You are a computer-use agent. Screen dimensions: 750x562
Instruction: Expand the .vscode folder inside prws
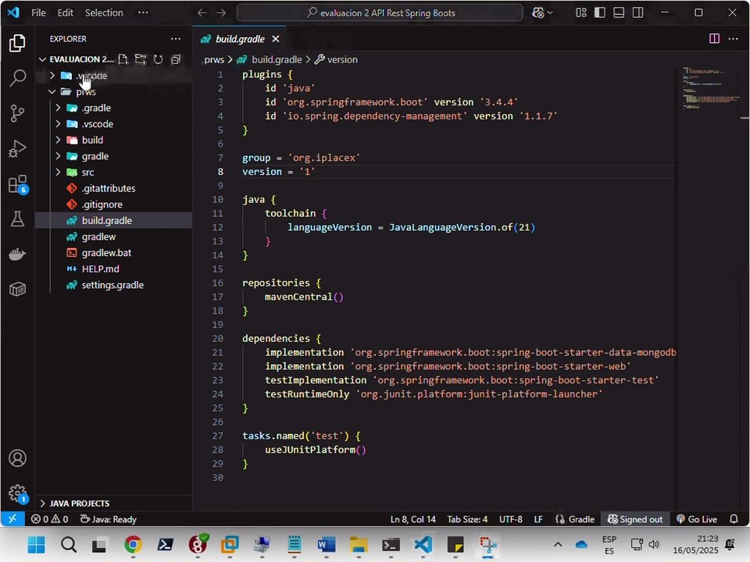58,124
